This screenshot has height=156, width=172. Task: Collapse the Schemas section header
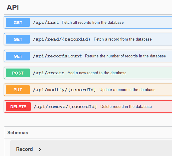point(18,133)
